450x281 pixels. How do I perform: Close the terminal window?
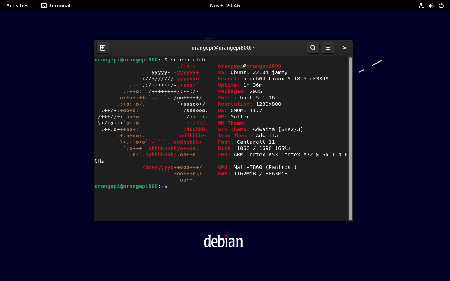(x=345, y=48)
